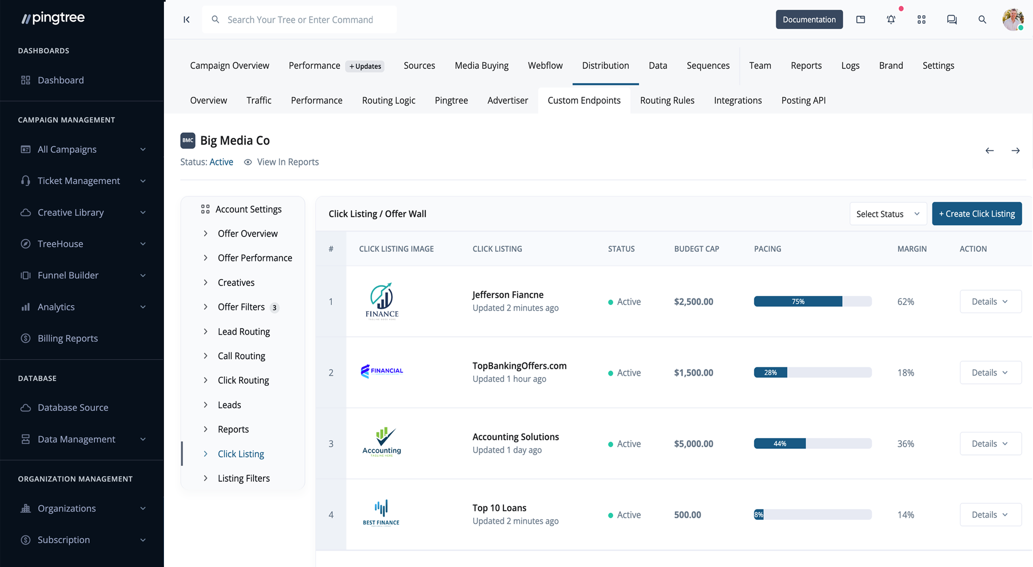
Task: Open the Media Buying tab
Action: pos(481,66)
